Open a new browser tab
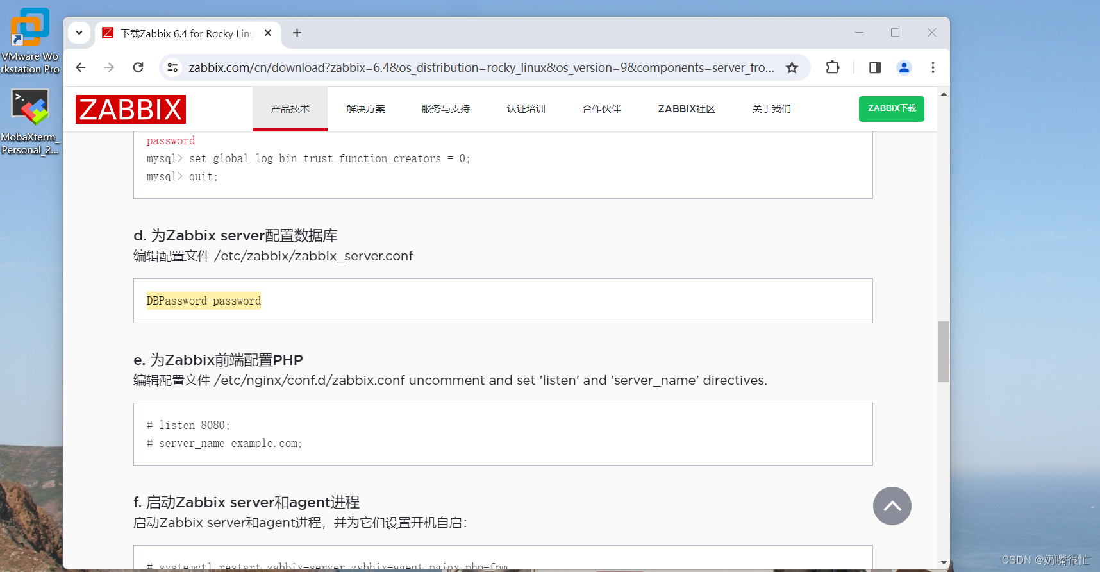This screenshot has width=1100, height=572. pos(297,33)
